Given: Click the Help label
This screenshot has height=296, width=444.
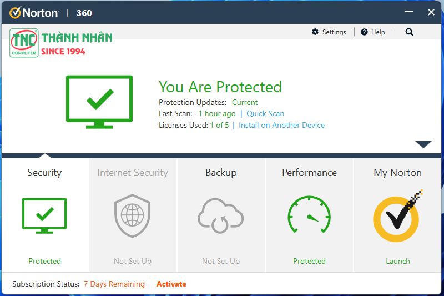Looking at the screenshot, I should coord(378,32).
